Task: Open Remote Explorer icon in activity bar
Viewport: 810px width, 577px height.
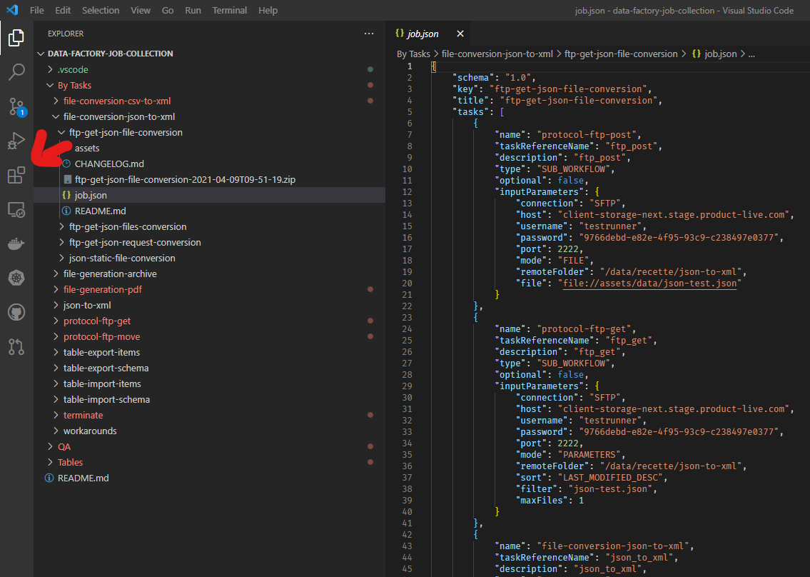Action: coord(16,209)
